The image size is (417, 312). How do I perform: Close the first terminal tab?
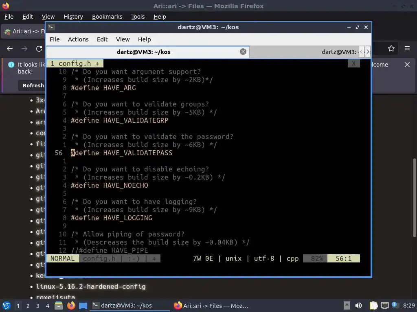click(243, 52)
